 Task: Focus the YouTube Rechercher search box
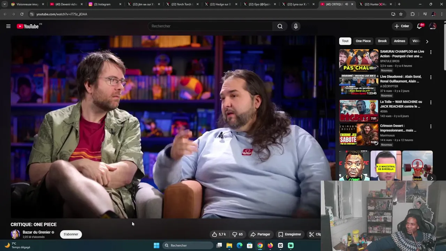tap(210, 26)
